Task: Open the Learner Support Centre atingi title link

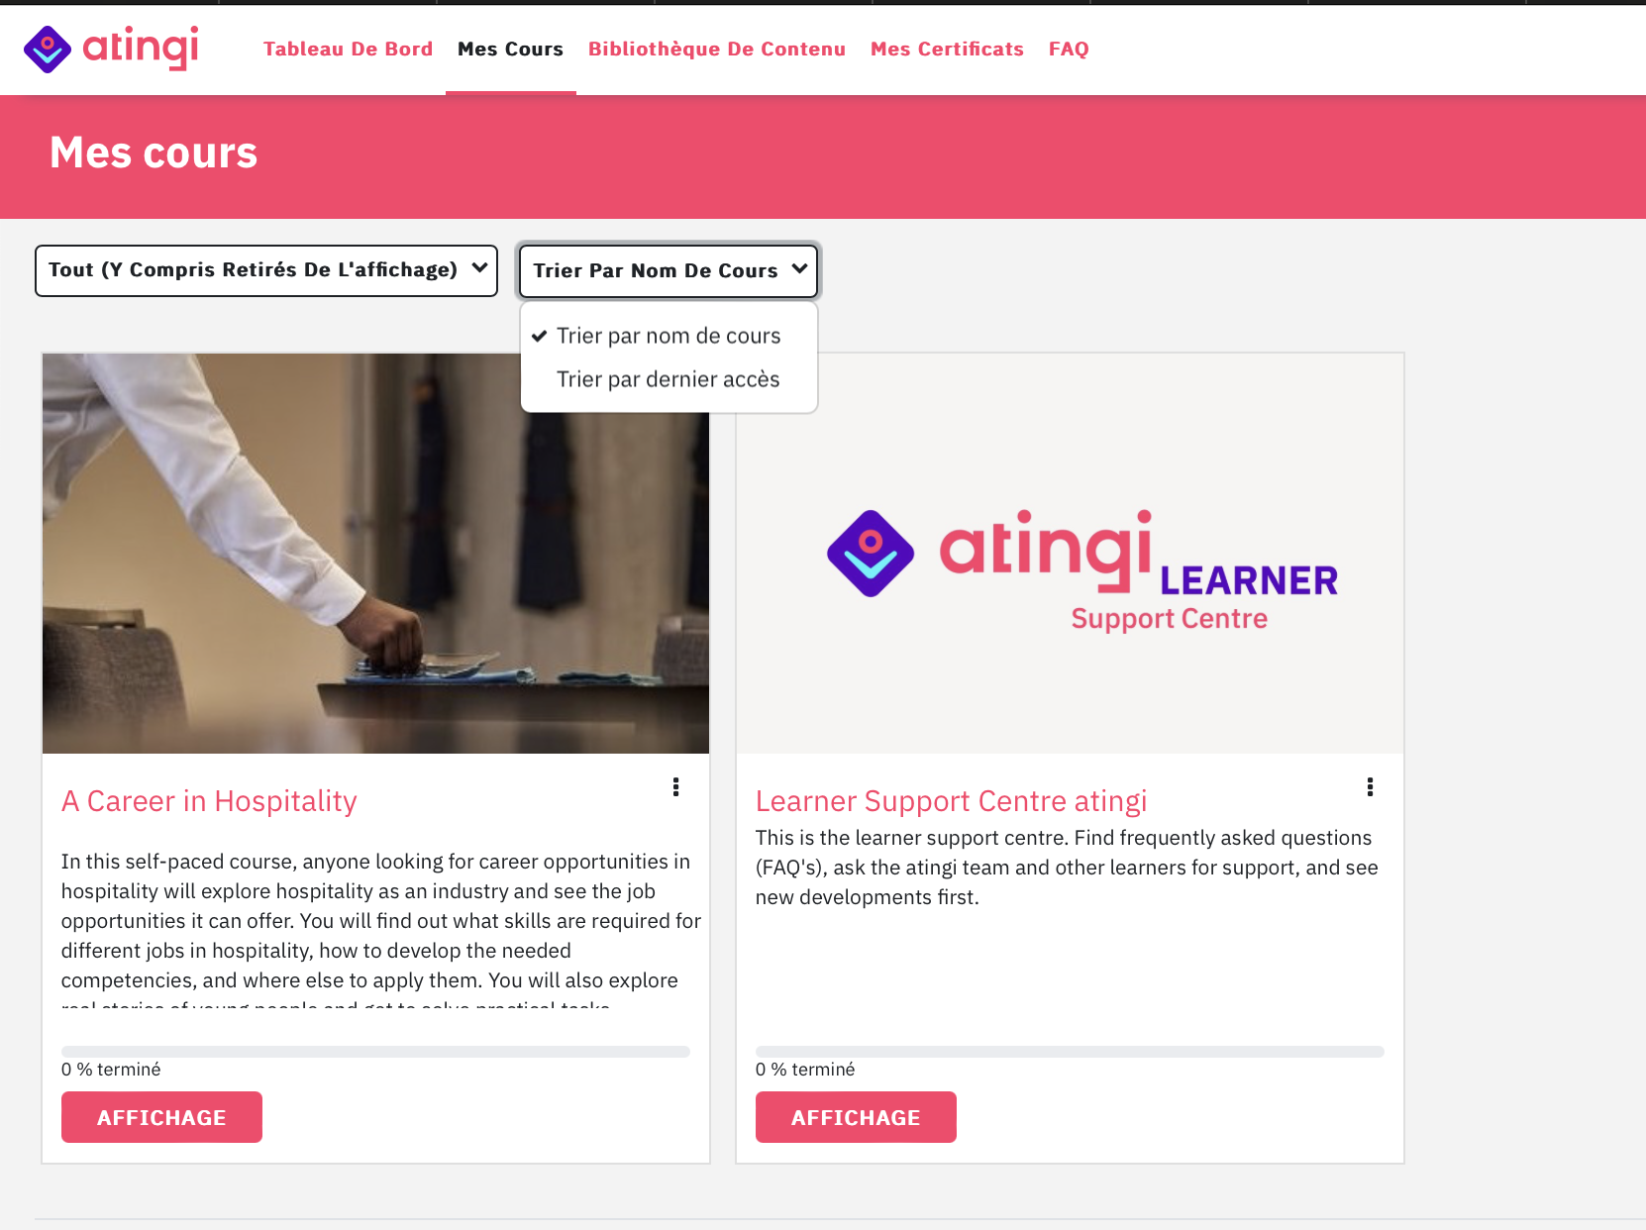Action: pos(951,801)
